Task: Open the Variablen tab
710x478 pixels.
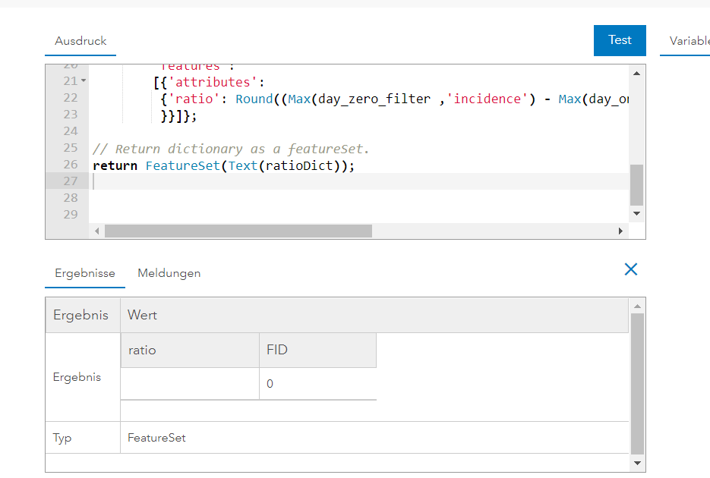Action: click(689, 41)
